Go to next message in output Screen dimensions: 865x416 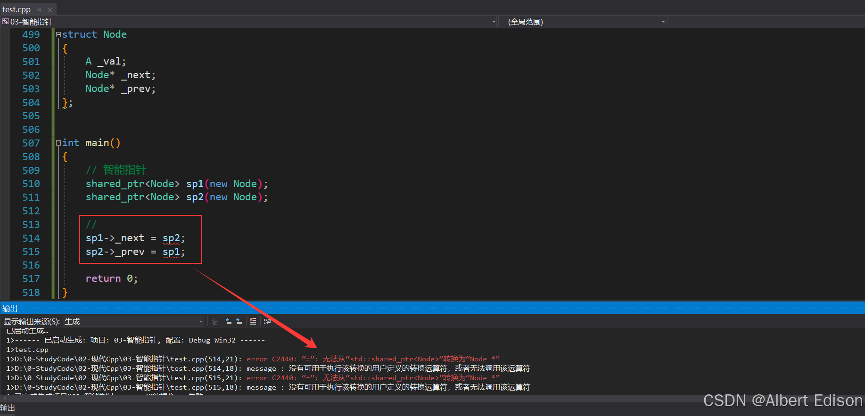click(239, 321)
